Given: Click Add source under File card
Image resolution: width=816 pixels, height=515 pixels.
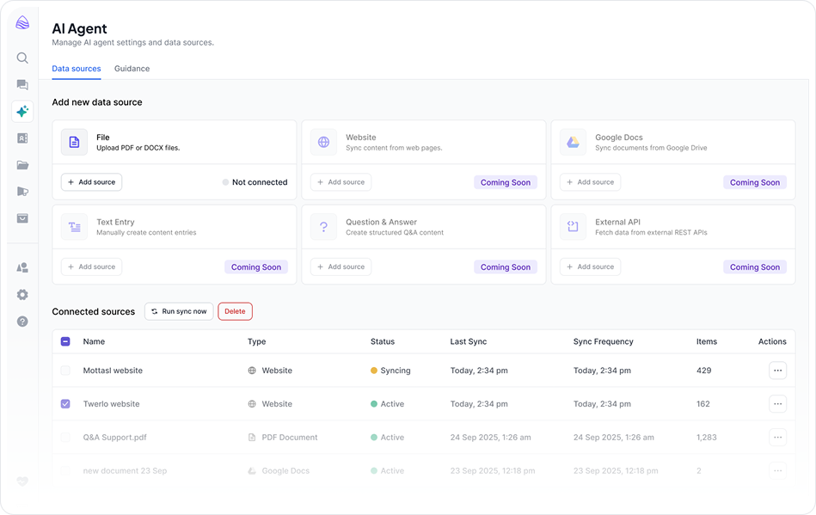Looking at the screenshot, I should click(x=91, y=182).
